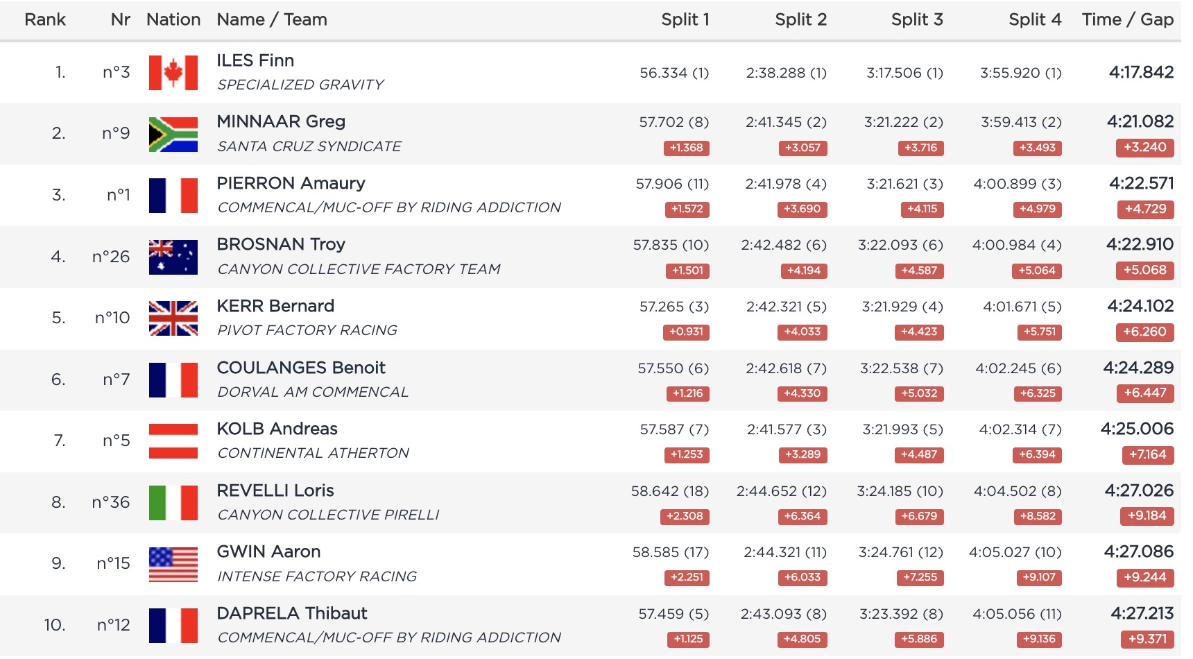Viewport: 1193px width, 659px height.
Task: Click the +9.371 final gap badge
Action: (1147, 639)
